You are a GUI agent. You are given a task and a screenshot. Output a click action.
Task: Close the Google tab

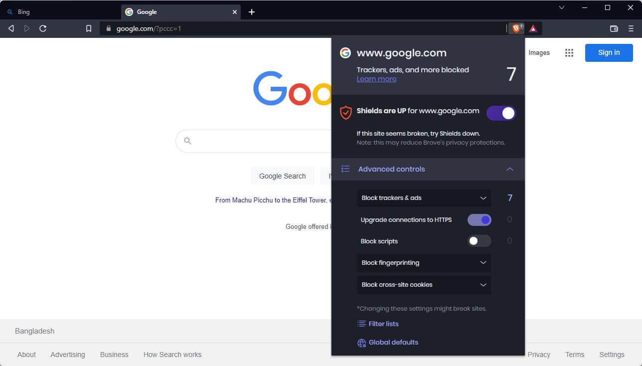(235, 12)
